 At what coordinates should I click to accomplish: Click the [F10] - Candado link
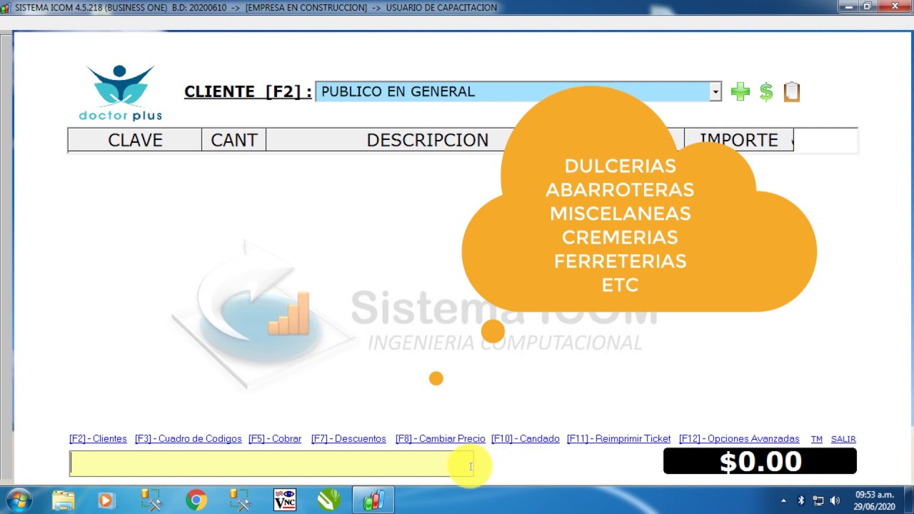(x=526, y=439)
